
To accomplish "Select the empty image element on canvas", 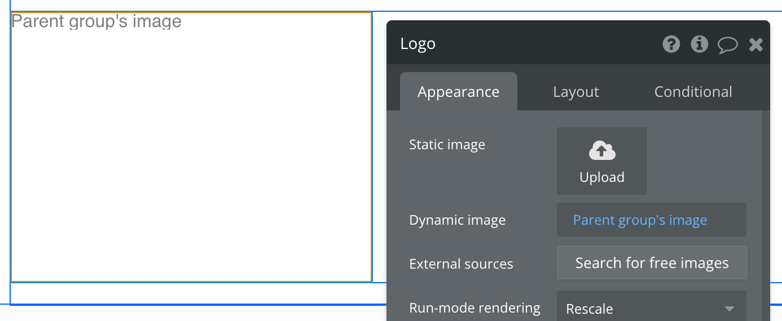I will coord(191,158).
